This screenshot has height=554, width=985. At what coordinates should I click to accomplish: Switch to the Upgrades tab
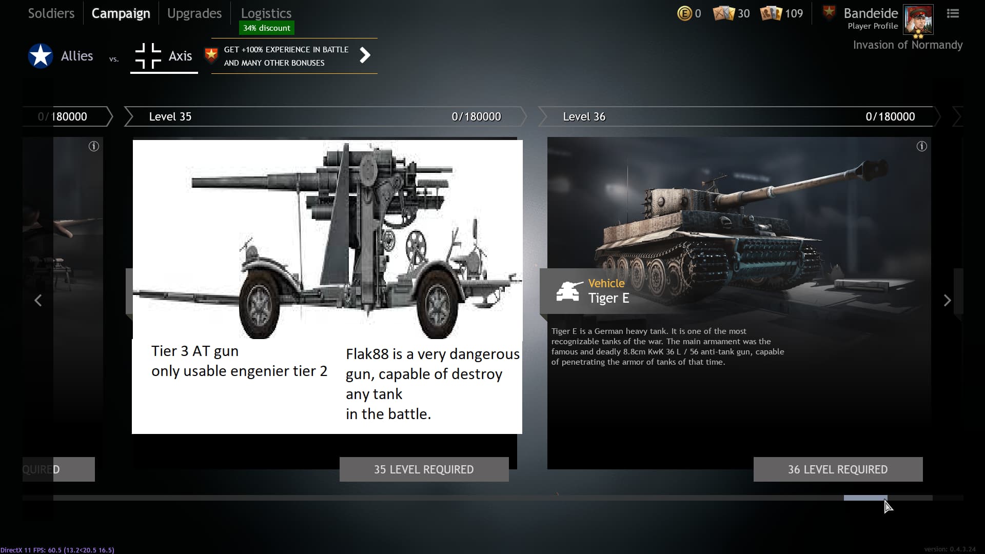pos(194,13)
